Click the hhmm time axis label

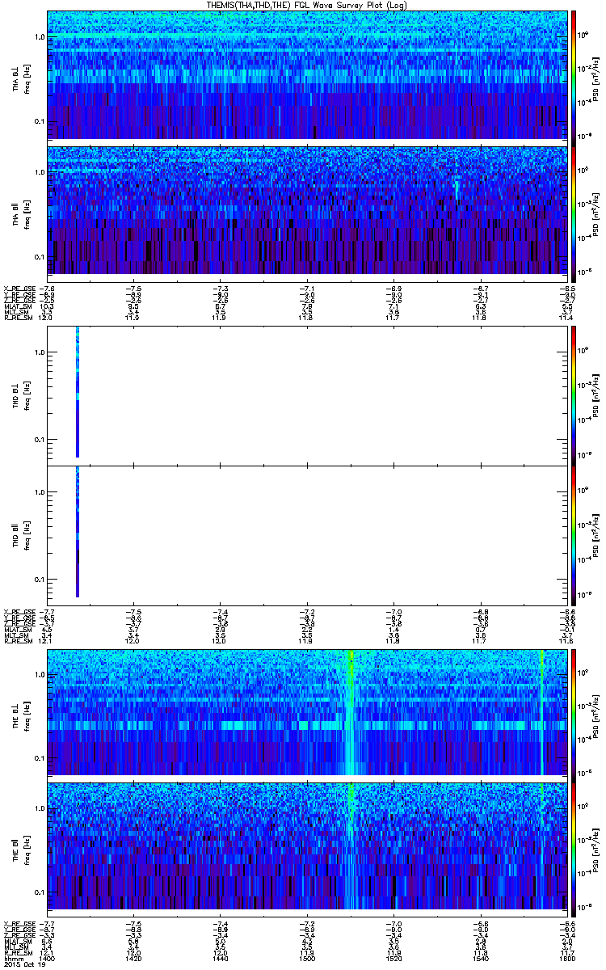click(x=13, y=959)
